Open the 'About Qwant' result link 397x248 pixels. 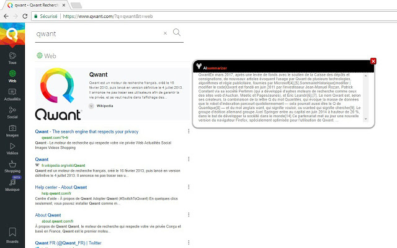[x=48, y=215]
